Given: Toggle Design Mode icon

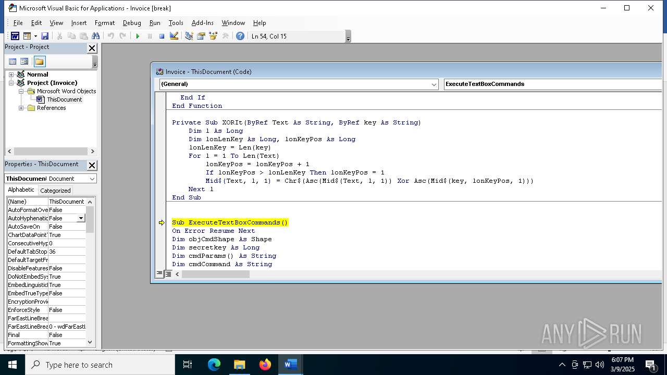Looking at the screenshot, I should (x=174, y=36).
